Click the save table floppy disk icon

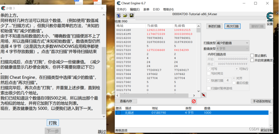coord(132,16)
